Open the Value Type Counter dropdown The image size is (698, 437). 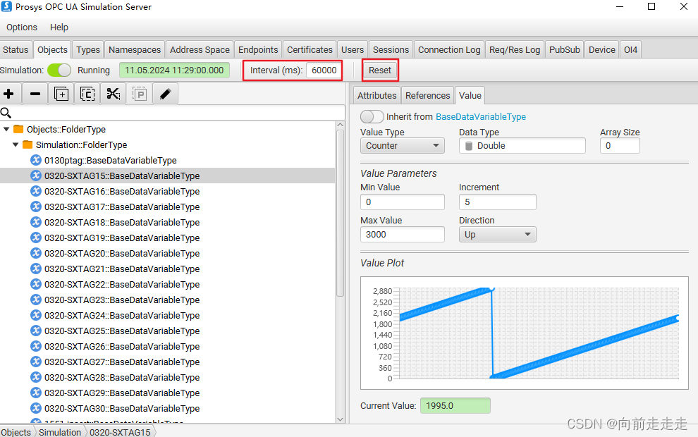(x=402, y=145)
